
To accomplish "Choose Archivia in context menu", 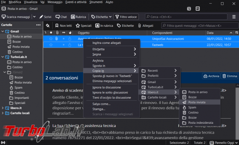I will 111,60.
